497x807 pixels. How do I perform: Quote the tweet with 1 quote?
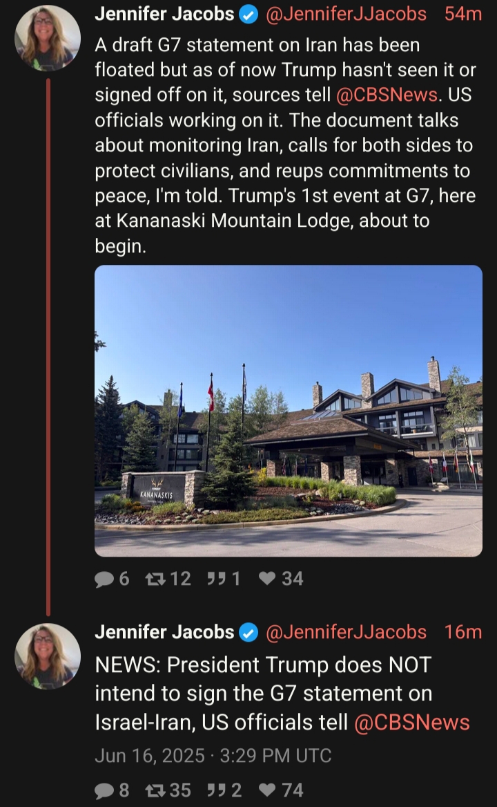point(224,579)
